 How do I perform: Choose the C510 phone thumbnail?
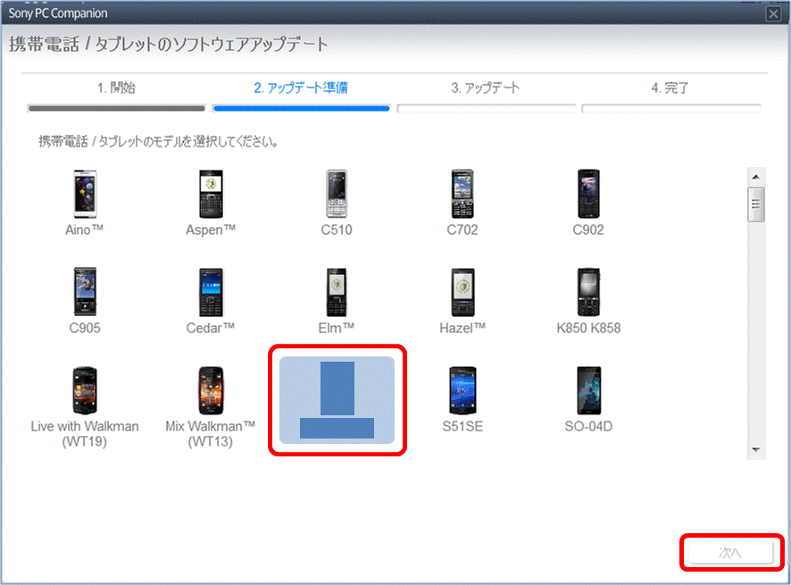click(337, 194)
